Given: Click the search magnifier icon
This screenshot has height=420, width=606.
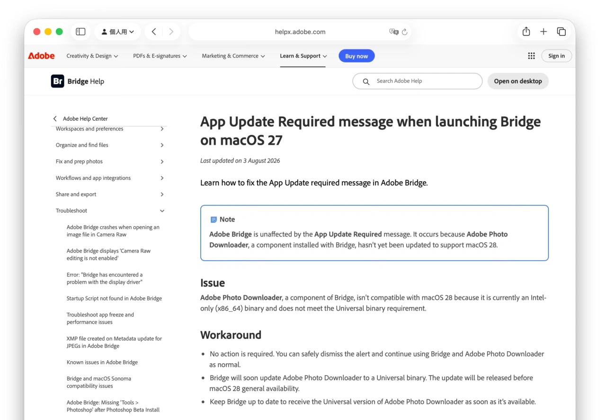Looking at the screenshot, I should (x=366, y=81).
